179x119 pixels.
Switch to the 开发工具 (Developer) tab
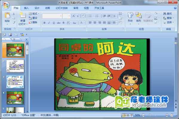pos(99,8)
